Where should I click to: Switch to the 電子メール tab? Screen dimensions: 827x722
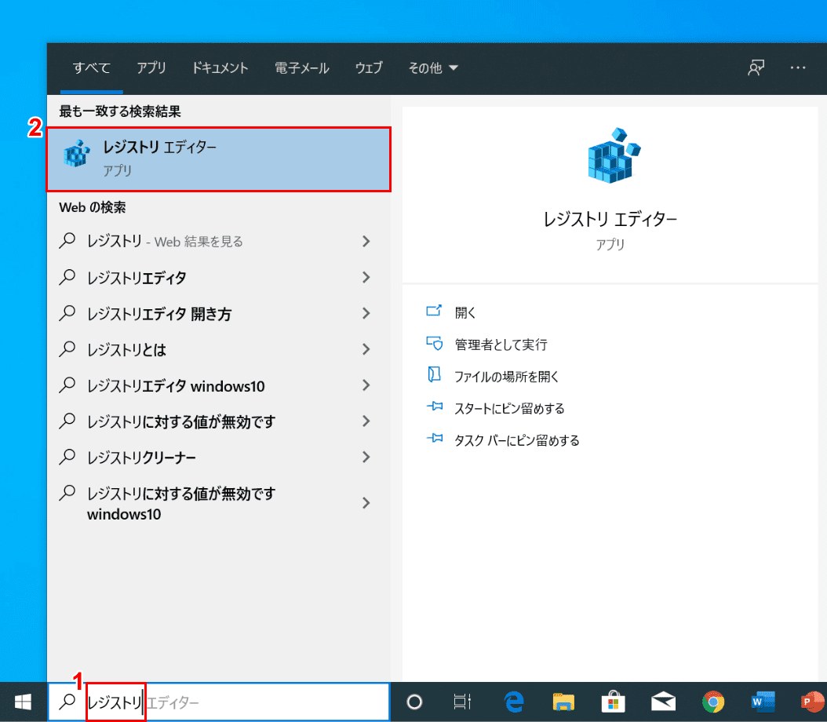click(x=301, y=68)
